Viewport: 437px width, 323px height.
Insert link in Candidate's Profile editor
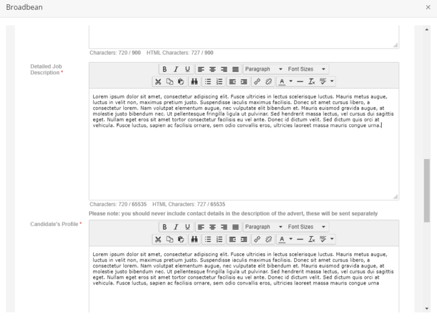tap(257, 239)
